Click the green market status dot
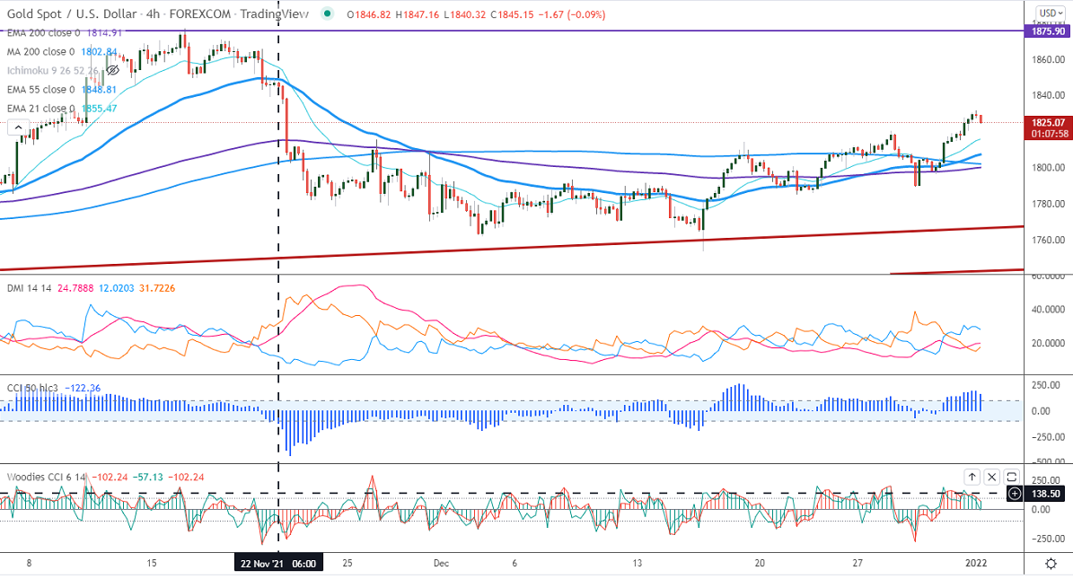This screenshot has height=579, width=1073. click(328, 13)
